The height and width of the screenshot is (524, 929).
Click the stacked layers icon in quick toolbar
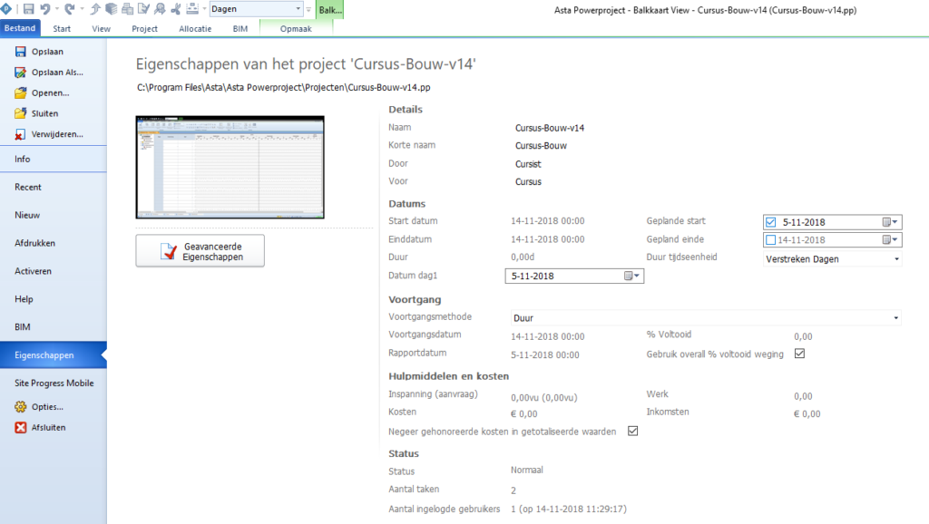[112, 9]
